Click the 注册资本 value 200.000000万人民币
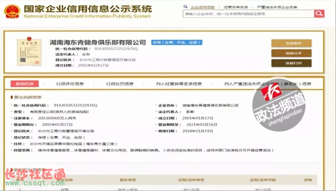336x191 pixels. coord(57,118)
